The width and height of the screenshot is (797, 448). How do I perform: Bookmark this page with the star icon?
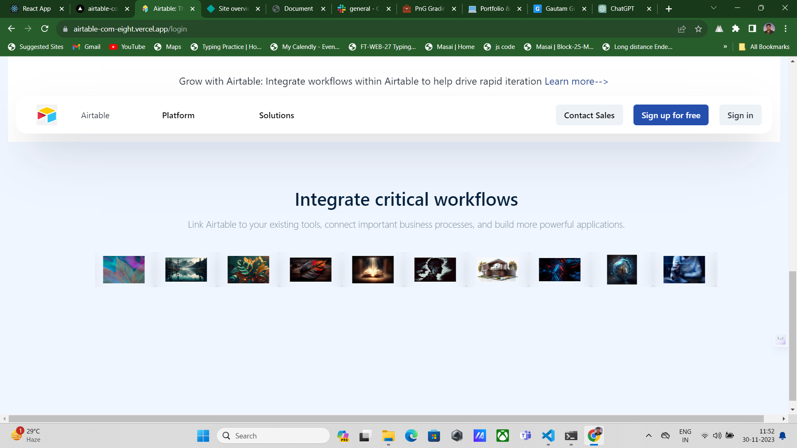tap(698, 29)
